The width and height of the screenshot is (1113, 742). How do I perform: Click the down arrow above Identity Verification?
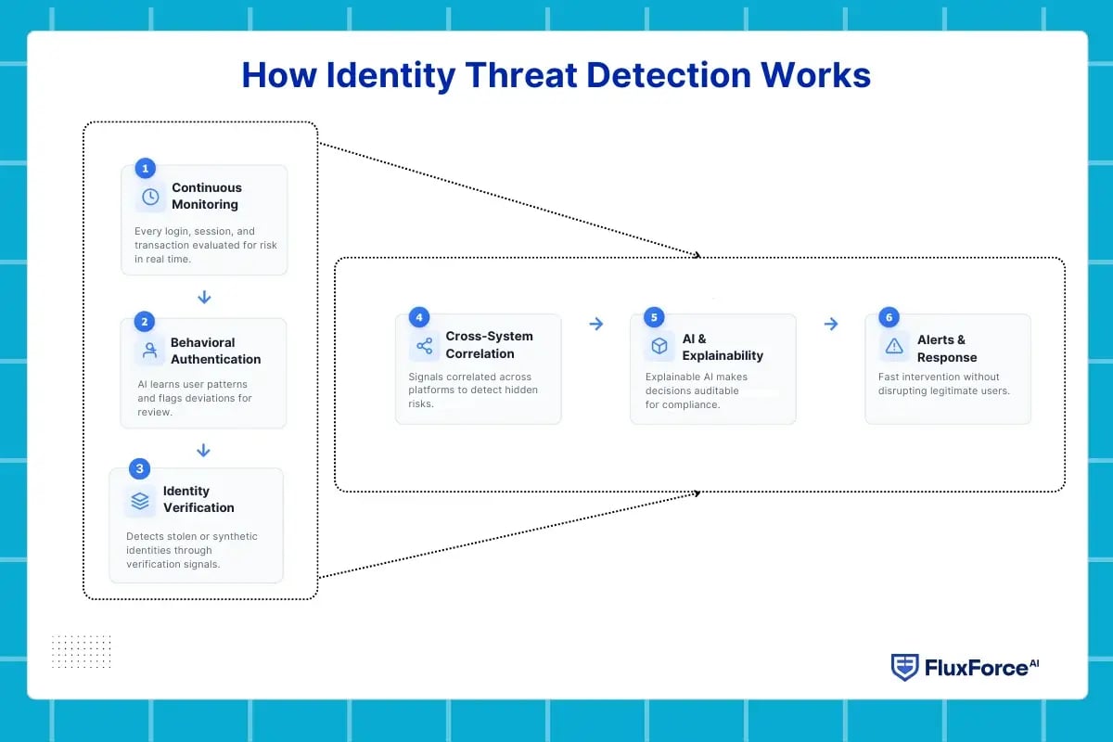coord(204,450)
